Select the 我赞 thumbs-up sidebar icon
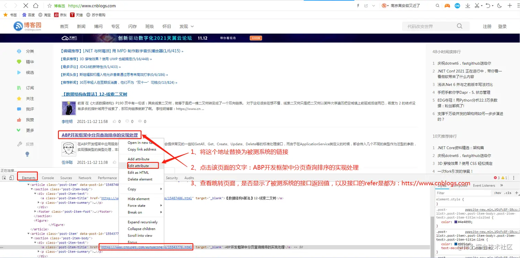 [19, 120]
